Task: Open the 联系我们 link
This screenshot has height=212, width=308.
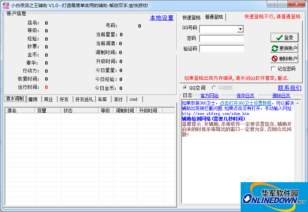Action: [x=290, y=88]
